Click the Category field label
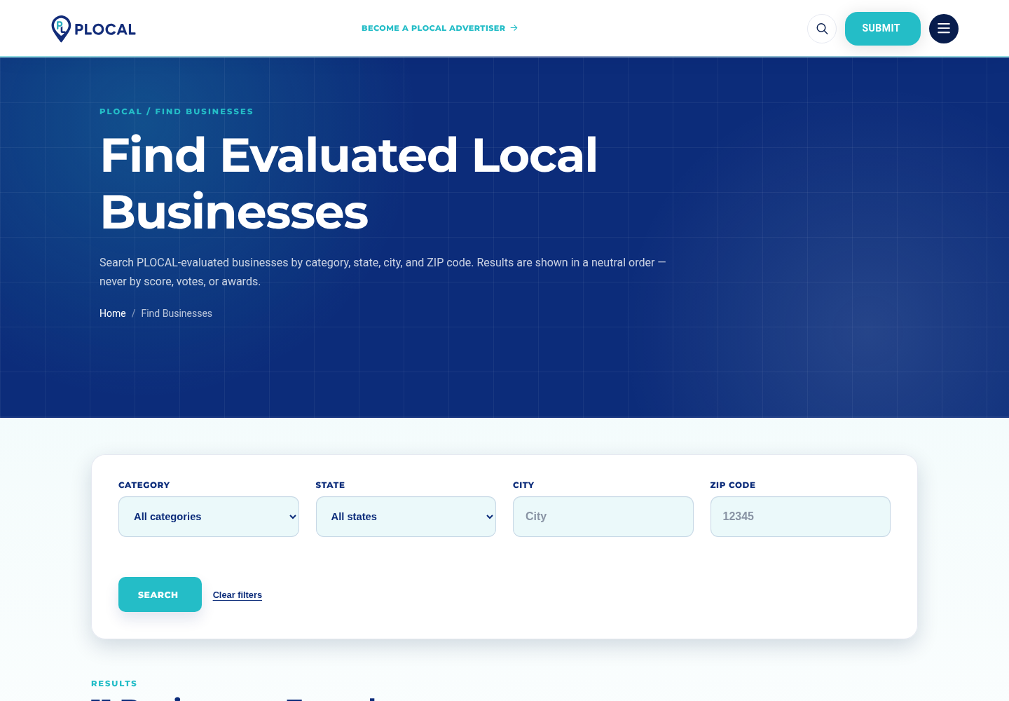The image size is (1009, 701). coord(144,485)
